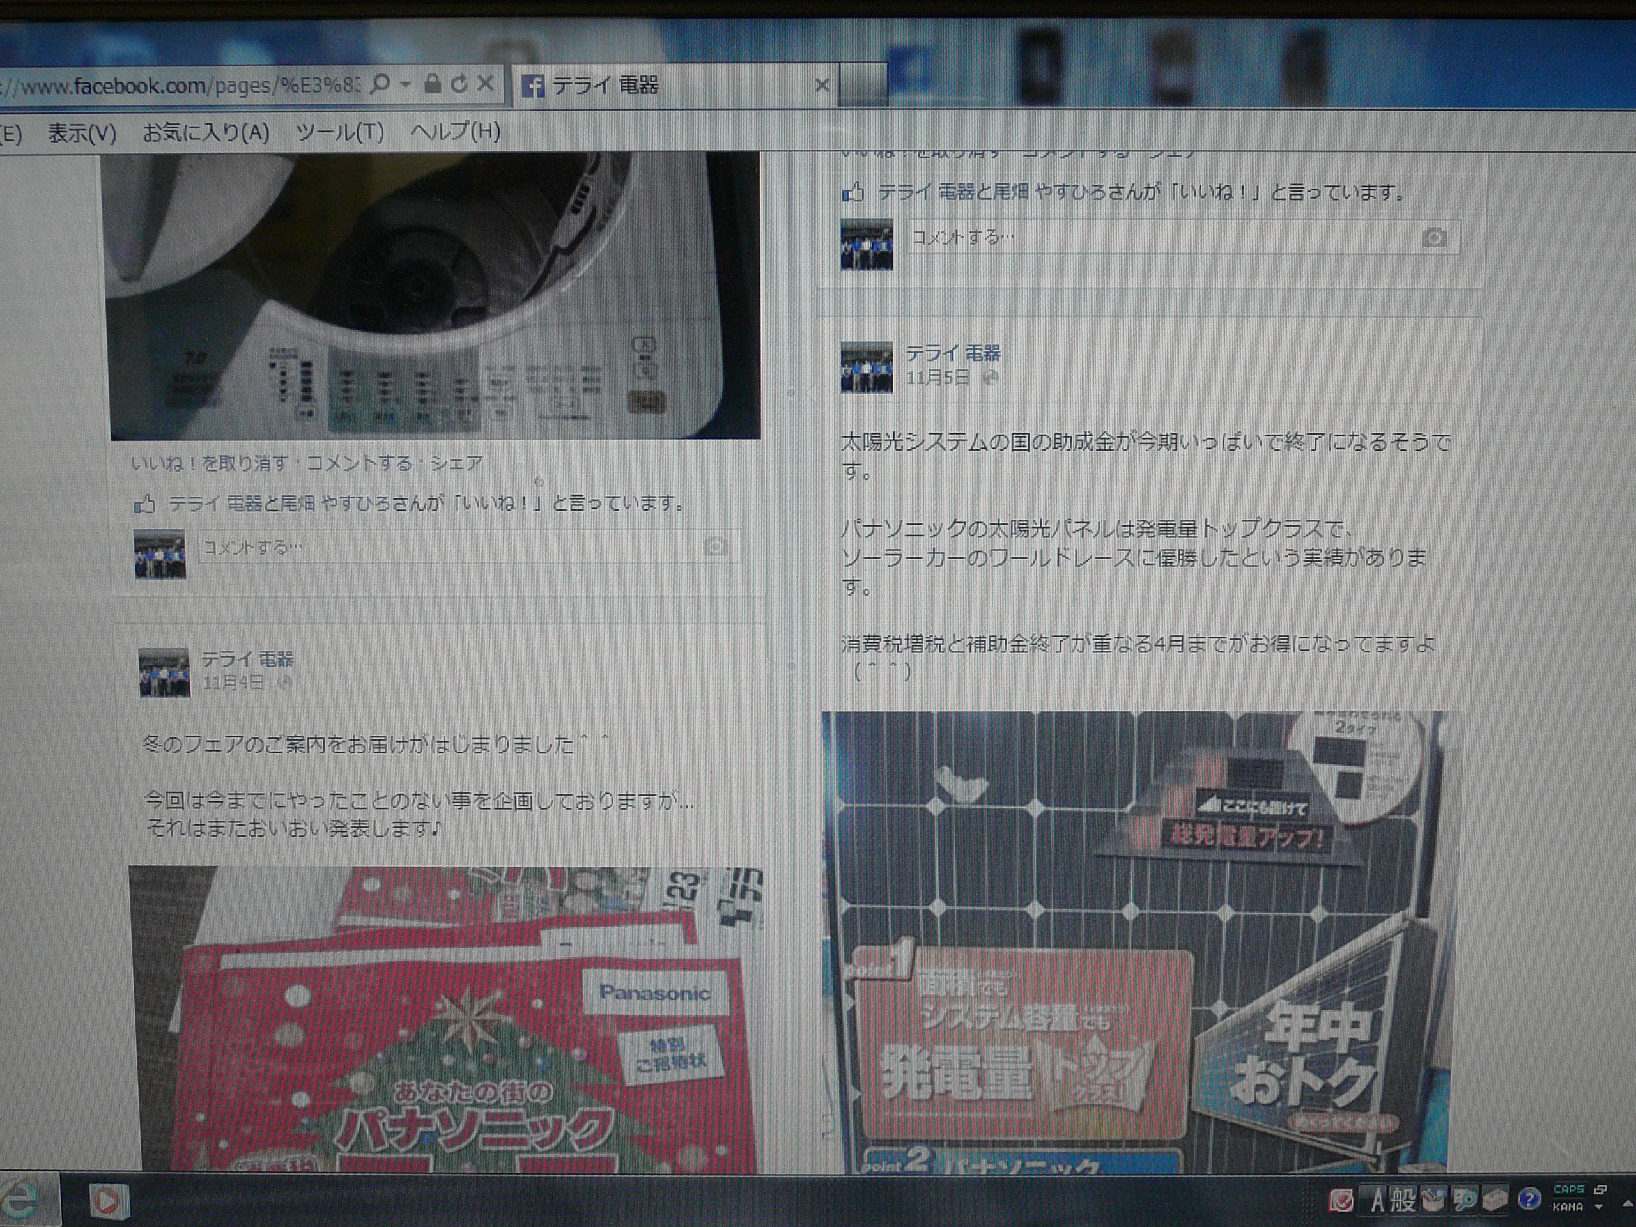Click テライ 電器 page name on 11月5日 post
The image size is (1636, 1227).
click(953, 353)
